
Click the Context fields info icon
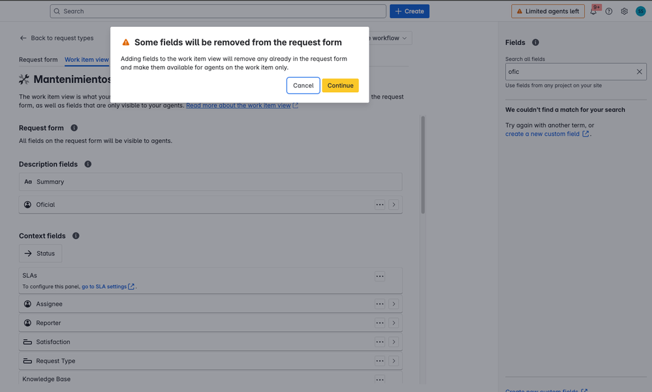coord(76,236)
